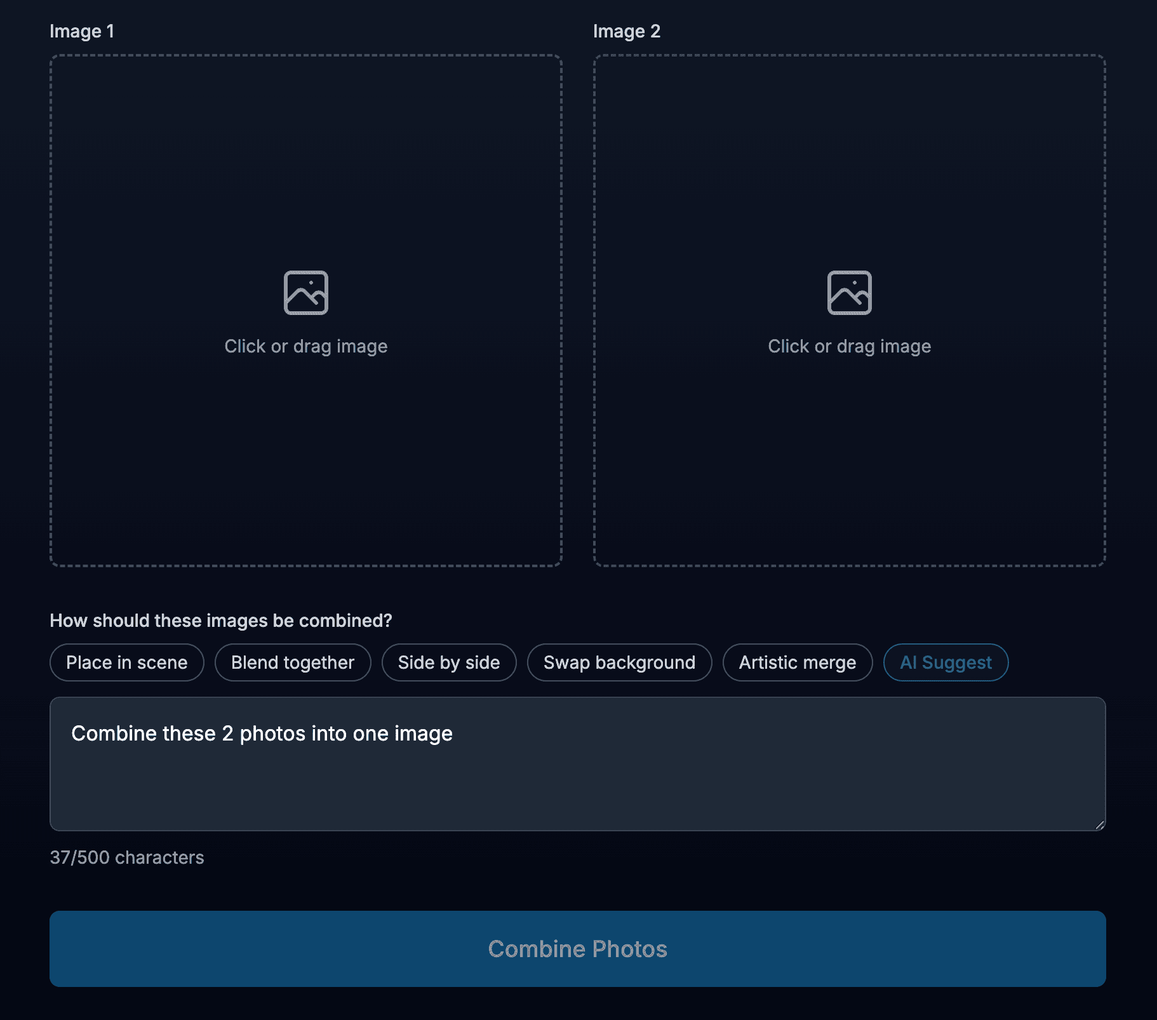This screenshot has width=1157, height=1020.
Task: Select the Place in scene option
Action: coord(127,662)
